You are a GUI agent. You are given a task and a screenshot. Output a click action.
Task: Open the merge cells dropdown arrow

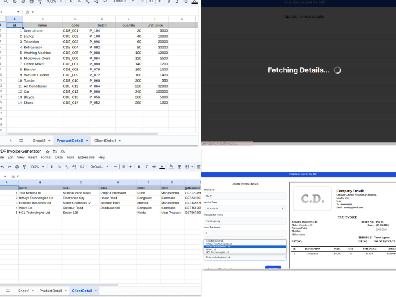coord(192,167)
